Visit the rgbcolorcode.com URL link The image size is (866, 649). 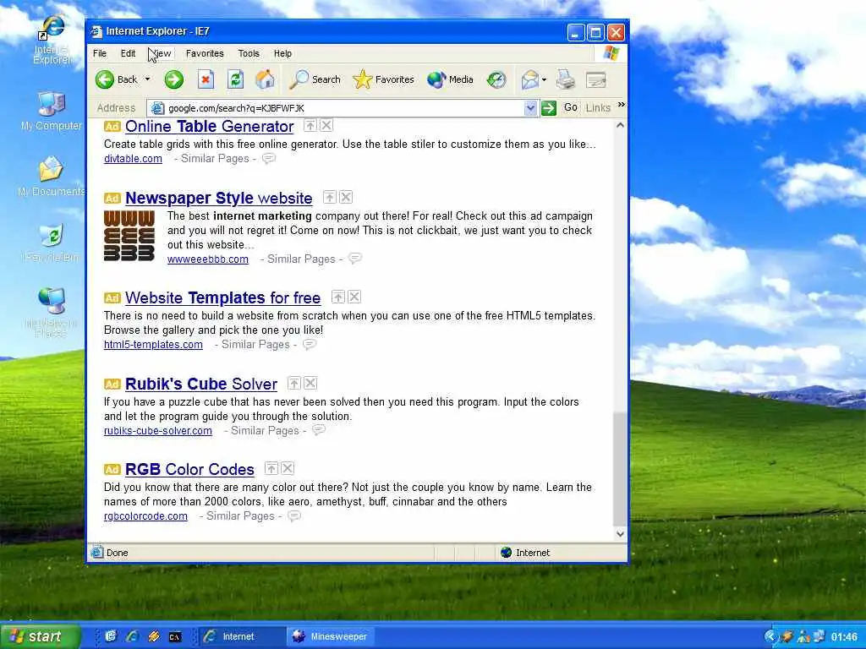coord(145,516)
